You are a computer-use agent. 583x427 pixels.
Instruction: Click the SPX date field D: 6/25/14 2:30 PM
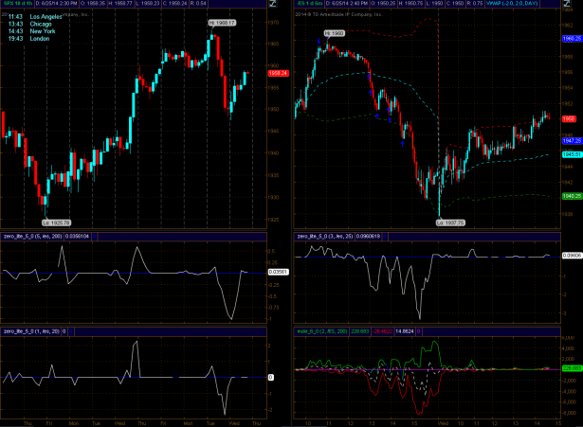pos(57,4)
